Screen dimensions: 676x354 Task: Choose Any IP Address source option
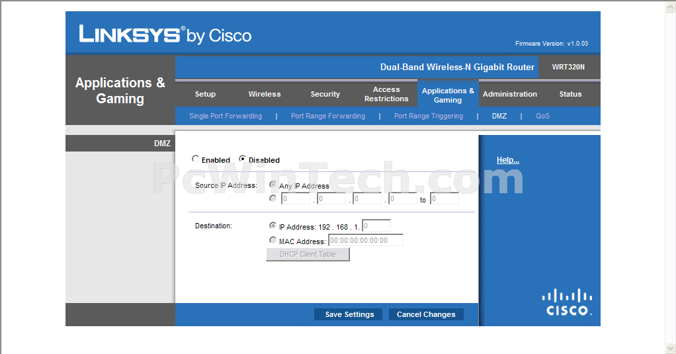coord(273,185)
